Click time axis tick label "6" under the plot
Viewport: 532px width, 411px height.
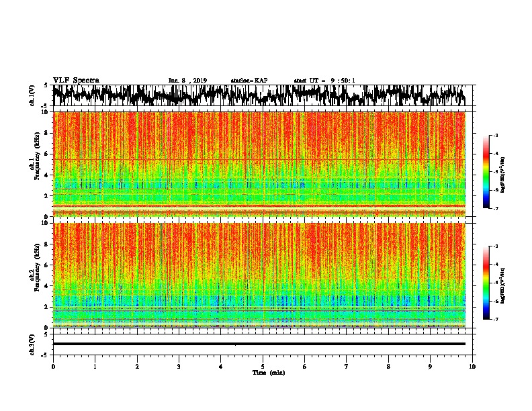pos(305,367)
